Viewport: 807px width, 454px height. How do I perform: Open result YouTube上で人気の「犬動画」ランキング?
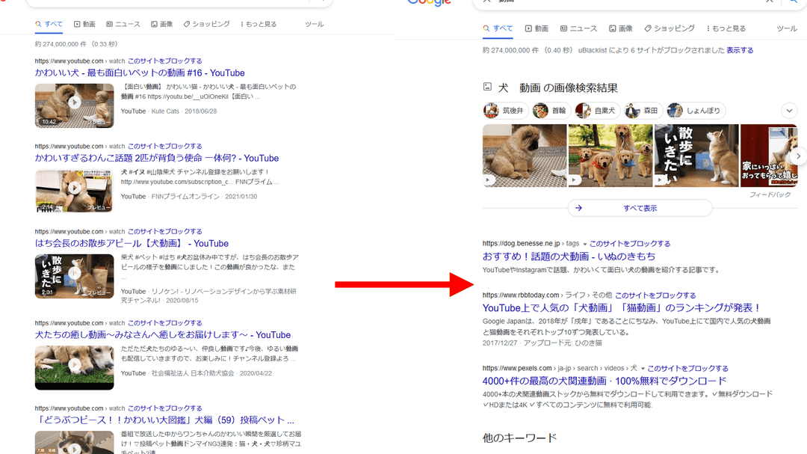[x=621, y=308]
